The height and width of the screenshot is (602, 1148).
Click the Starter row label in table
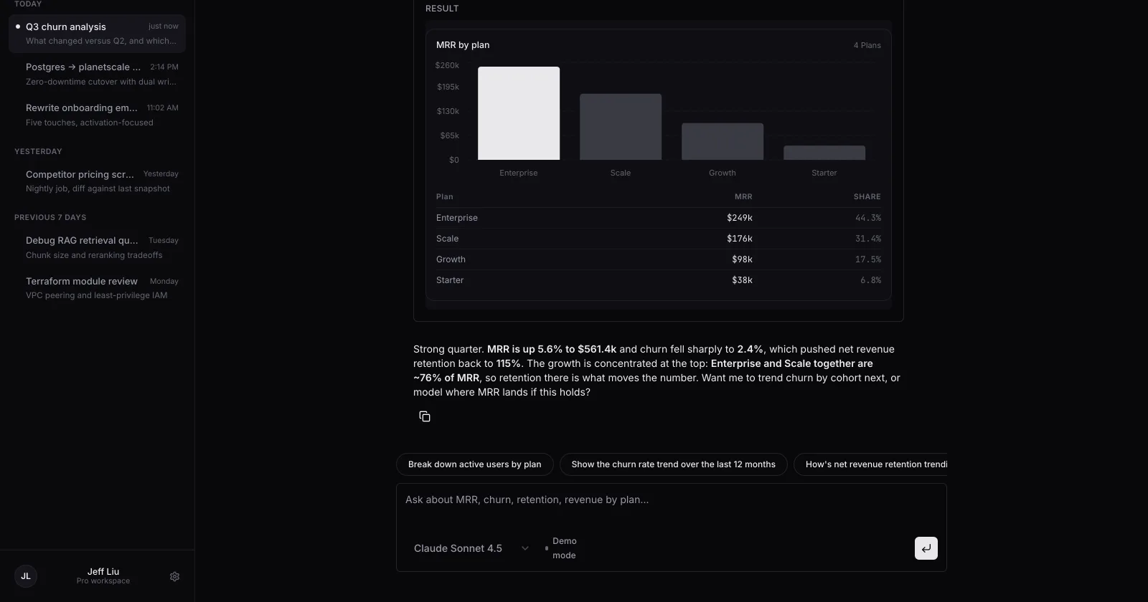(450, 280)
